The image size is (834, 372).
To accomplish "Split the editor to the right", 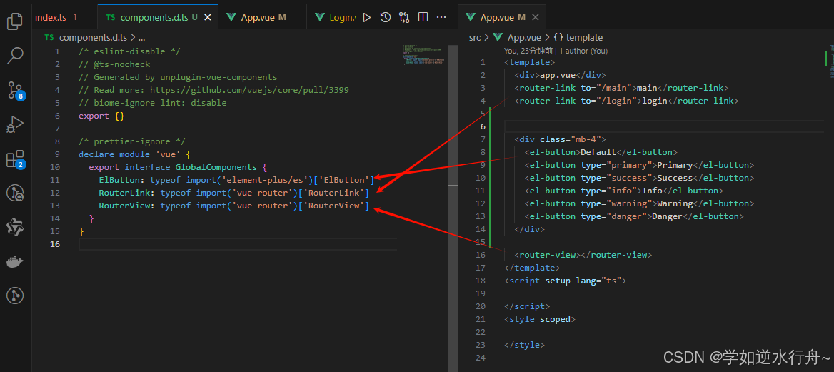I will pyautogui.click(x=423, y=18).
